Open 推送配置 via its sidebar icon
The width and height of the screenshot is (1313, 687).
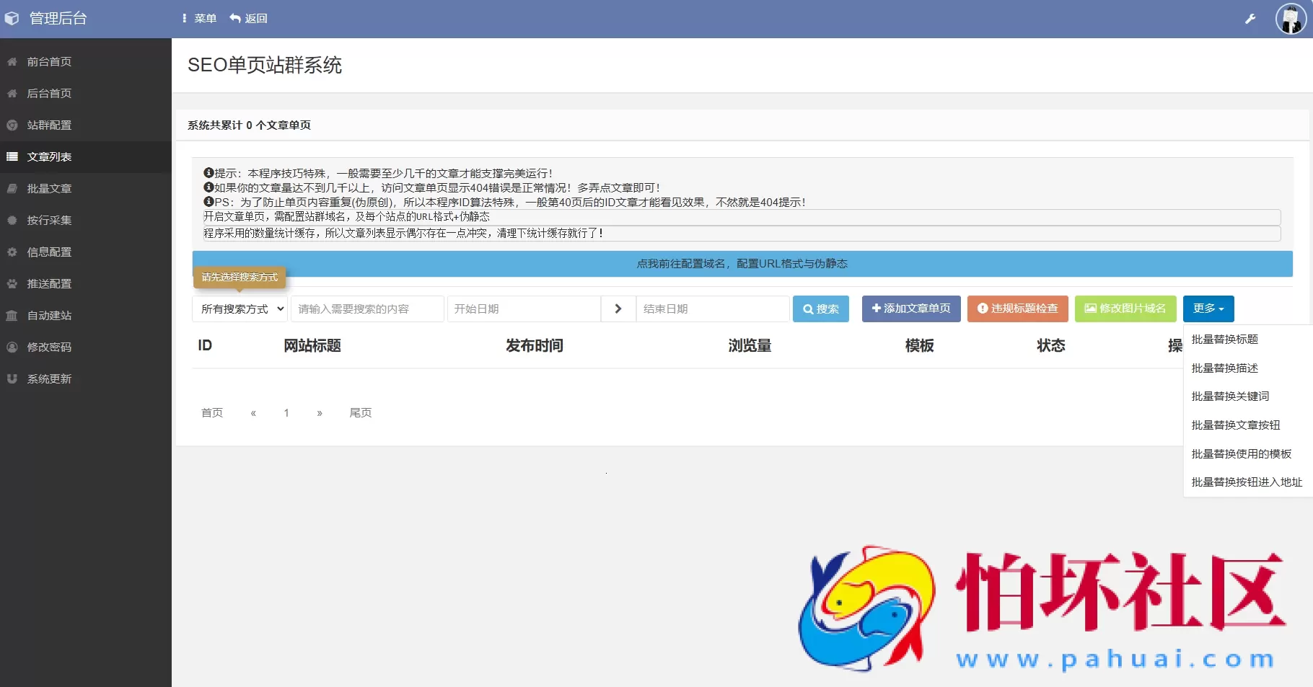point(12,283)
